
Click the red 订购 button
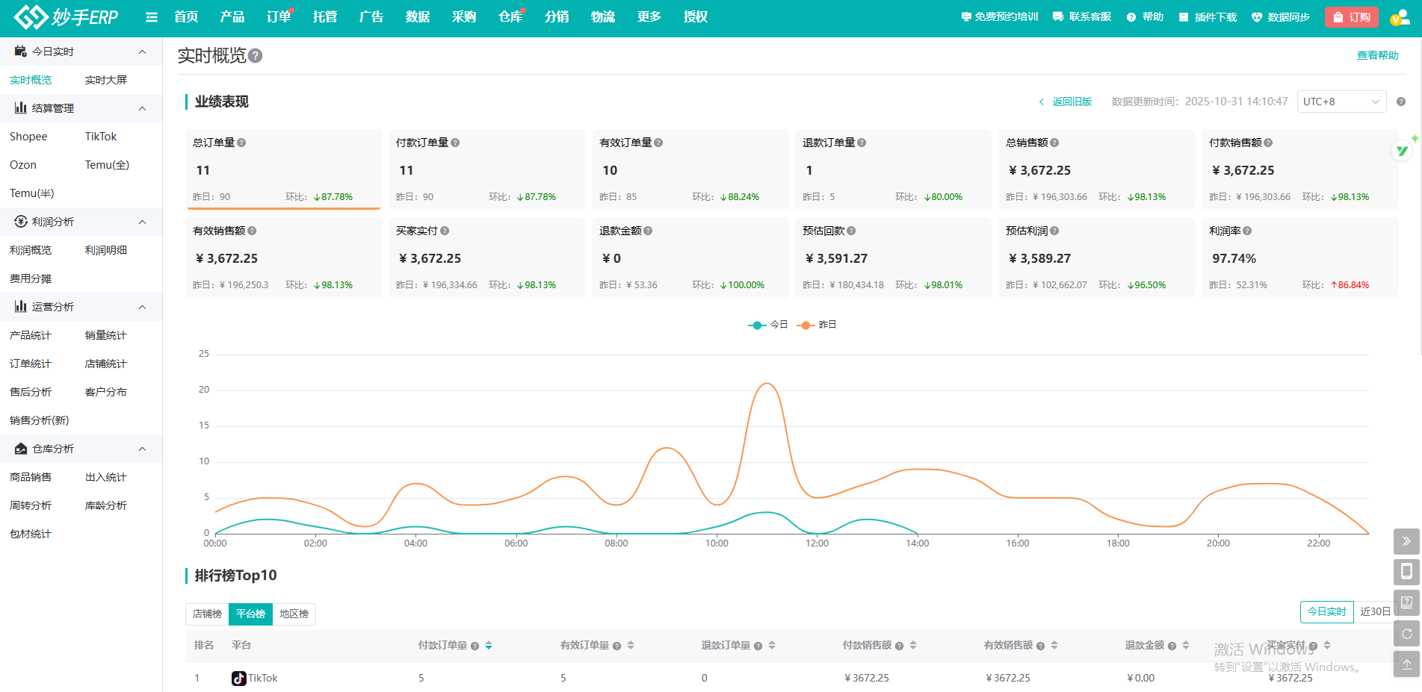(1351, 17)
